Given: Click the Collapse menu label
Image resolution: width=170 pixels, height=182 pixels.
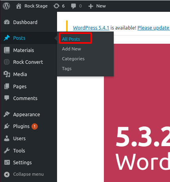Looking at the screenshot, I should point(28,174).
